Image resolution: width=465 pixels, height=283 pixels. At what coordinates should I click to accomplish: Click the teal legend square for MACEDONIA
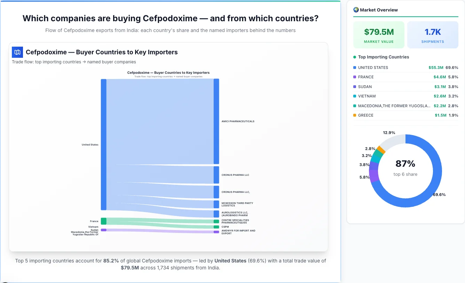pos(354,105)
